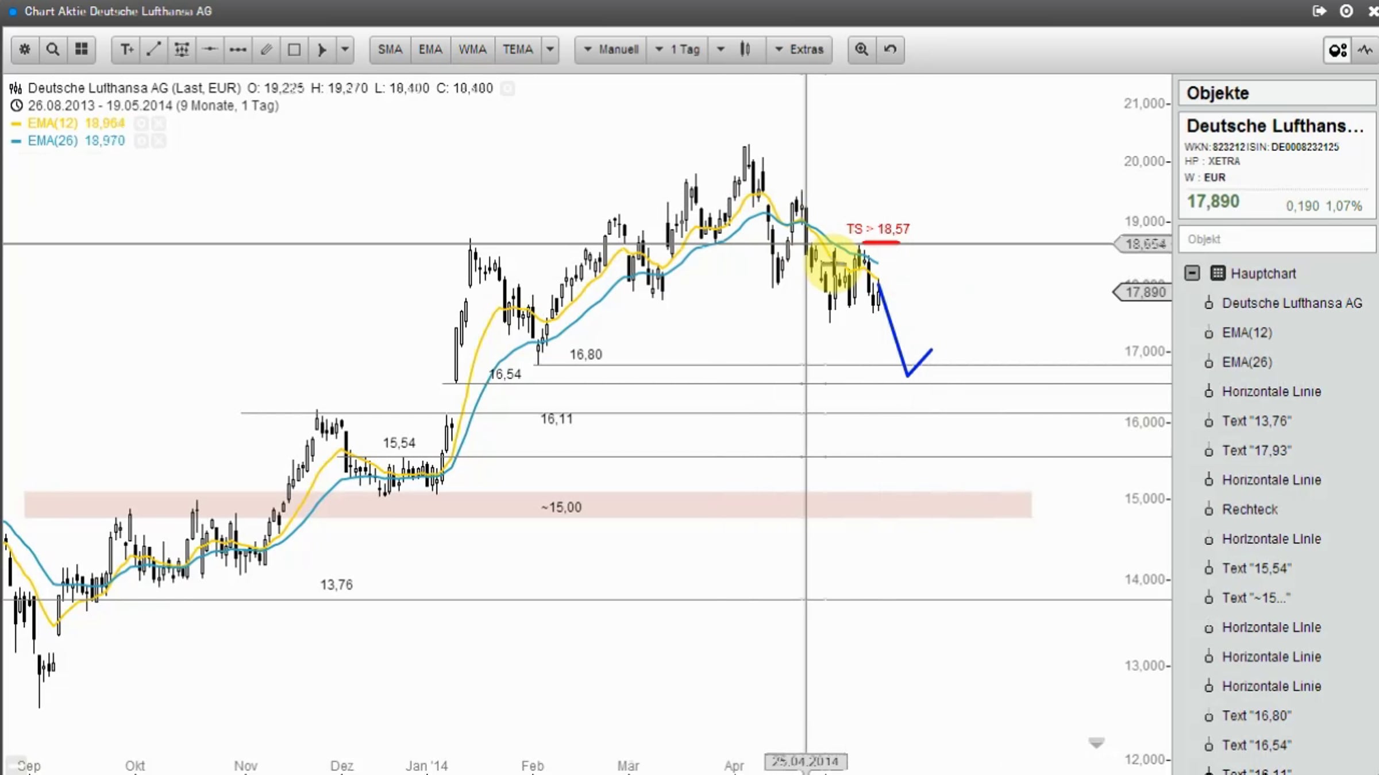Select Hauptchart in the object tree
Screen dimensions: 1379x775
point(1263,274)
